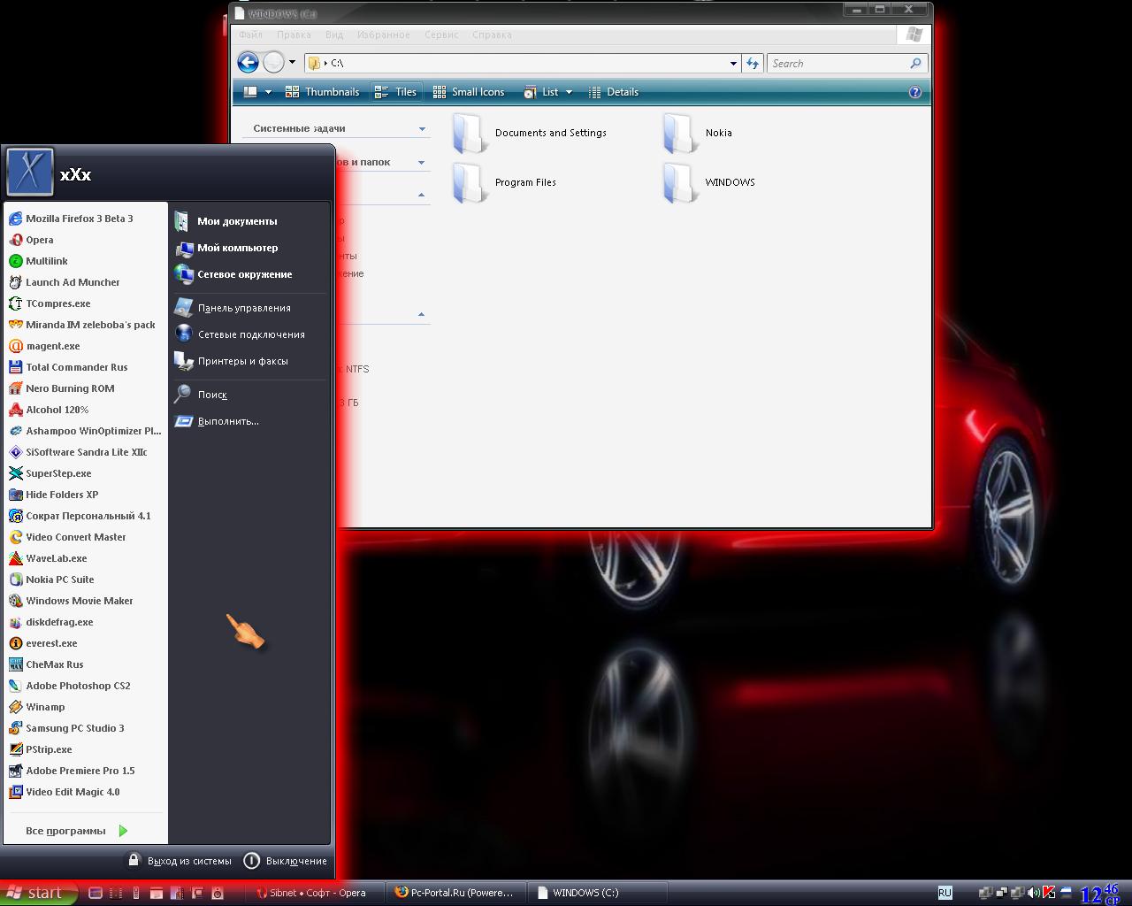Click the blue Back arrow button
The image size is (1132, 906).
[249, 63]
